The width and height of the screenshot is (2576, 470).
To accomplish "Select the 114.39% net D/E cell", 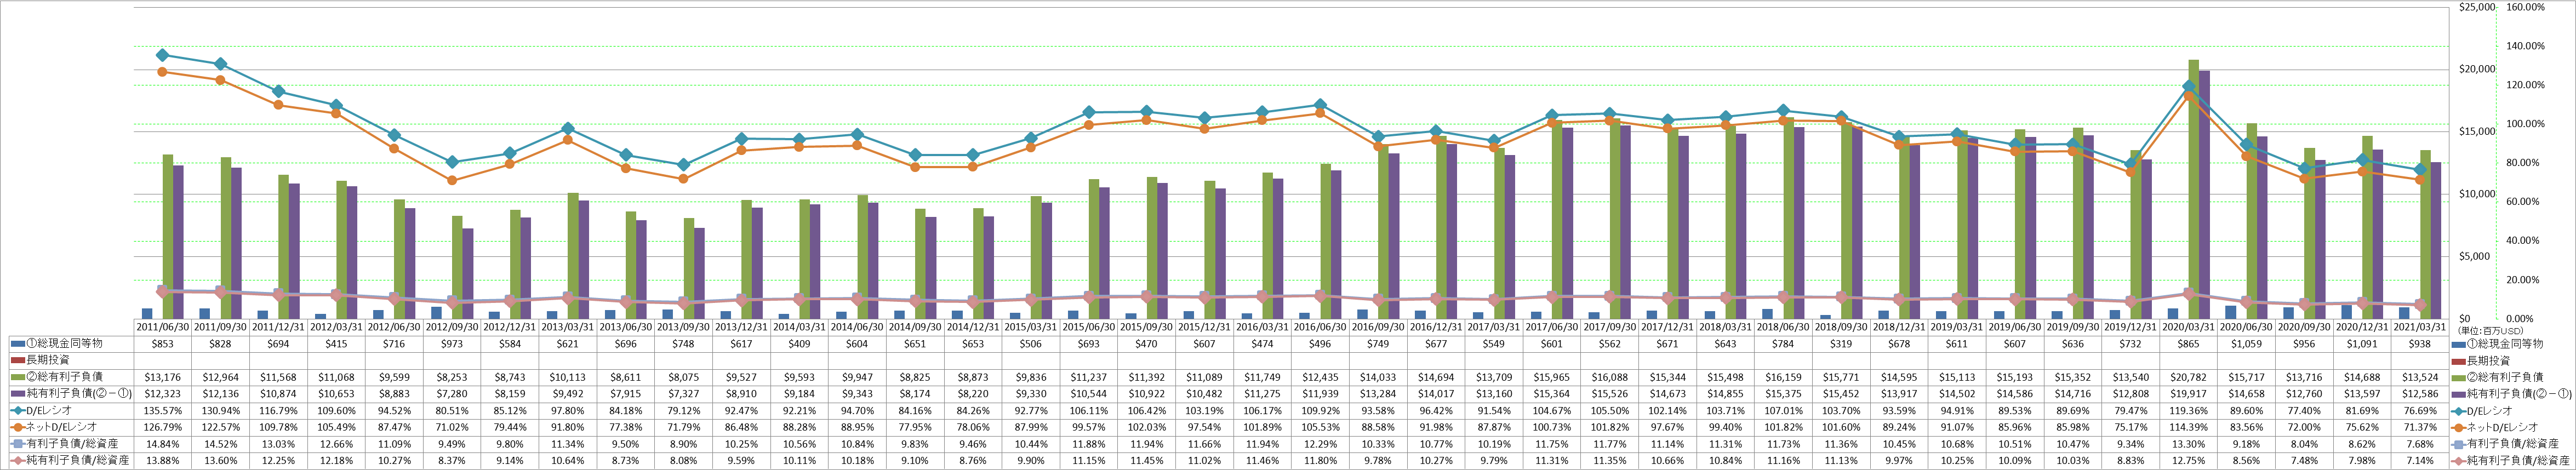I will click(x=2190, y=427).
